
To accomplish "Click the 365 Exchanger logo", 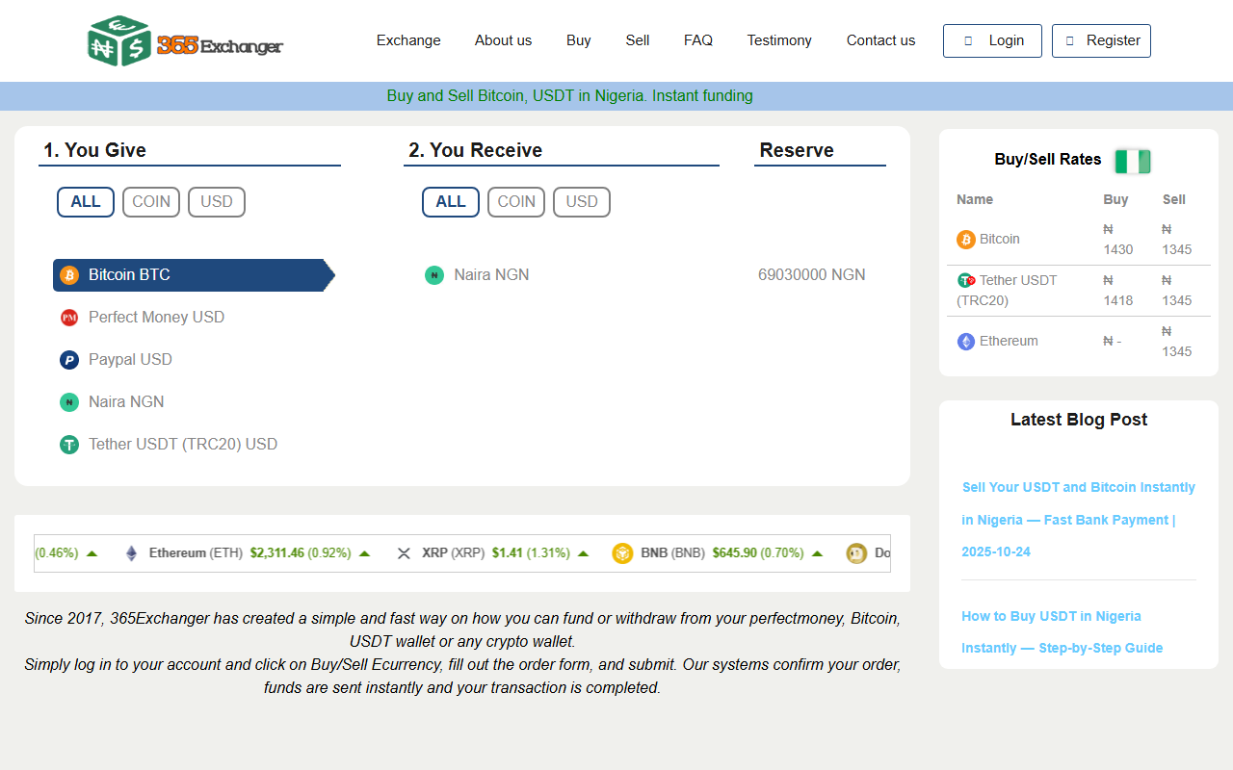I will (185, 41).
